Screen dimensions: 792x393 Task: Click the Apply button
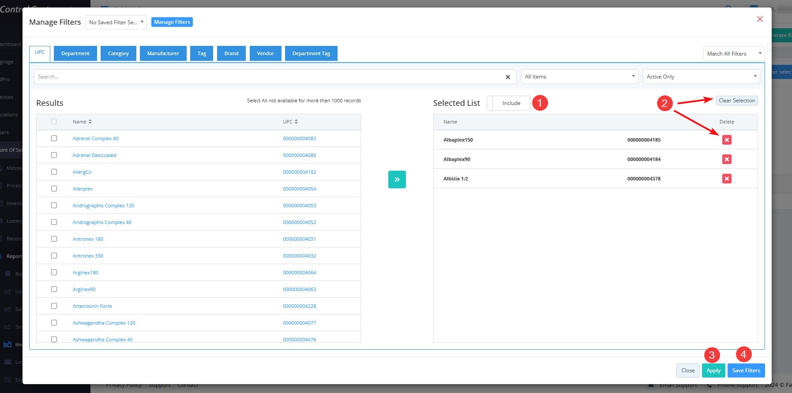pos(713,371)
